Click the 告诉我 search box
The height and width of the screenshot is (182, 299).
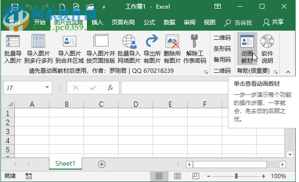pyautogui.click(x=238, y=23)
